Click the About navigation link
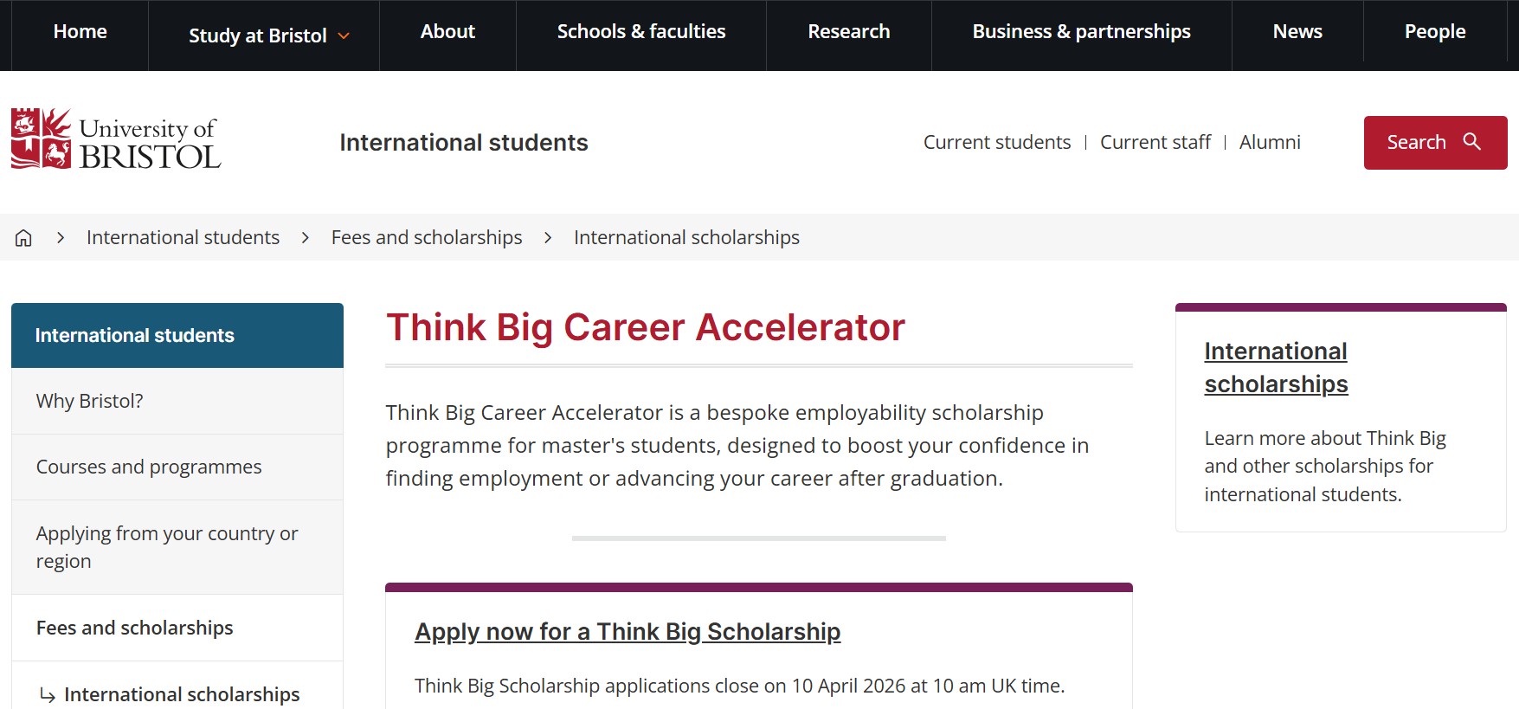 447,31
